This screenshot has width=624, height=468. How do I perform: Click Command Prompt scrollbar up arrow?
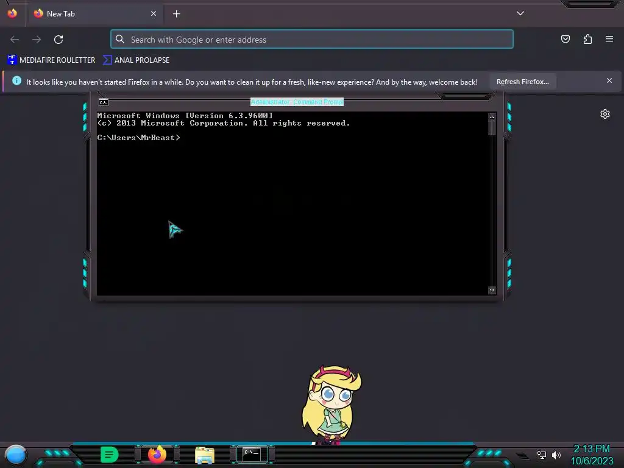(492, 116)
